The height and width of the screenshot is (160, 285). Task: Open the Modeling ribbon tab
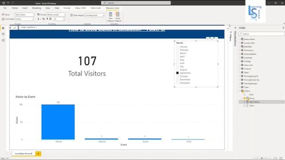click(37, 8)
